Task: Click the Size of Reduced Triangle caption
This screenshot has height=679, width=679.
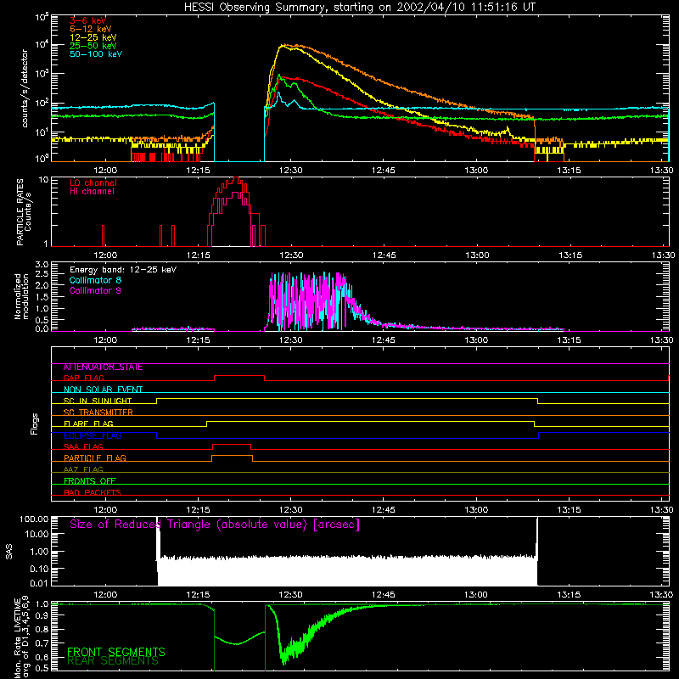Action: (215, 525)
